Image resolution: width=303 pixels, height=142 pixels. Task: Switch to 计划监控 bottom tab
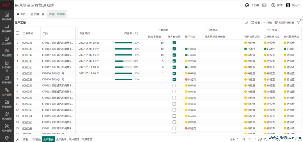click(x=36, y=139)
